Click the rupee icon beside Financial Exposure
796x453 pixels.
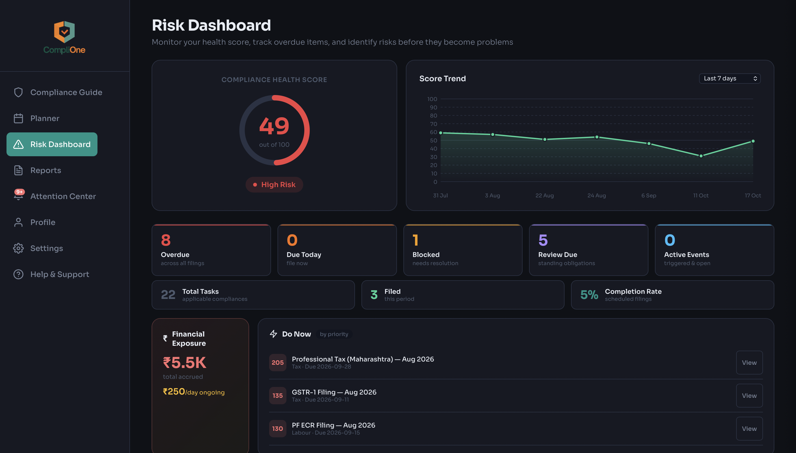click(x=165, y=338)
